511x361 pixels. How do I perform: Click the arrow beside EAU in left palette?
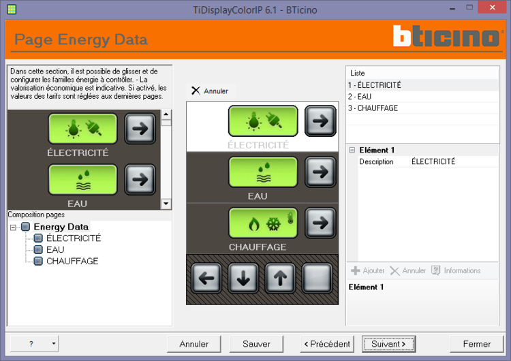(x=140, y=180)
